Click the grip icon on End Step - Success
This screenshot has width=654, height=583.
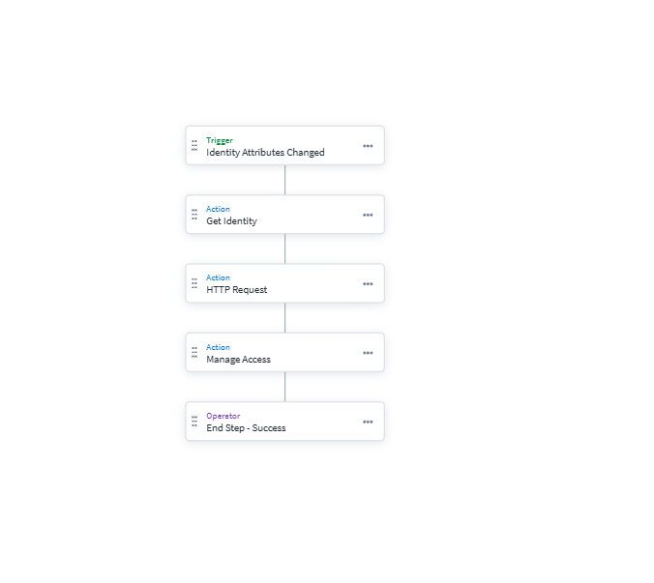point(194,421)
